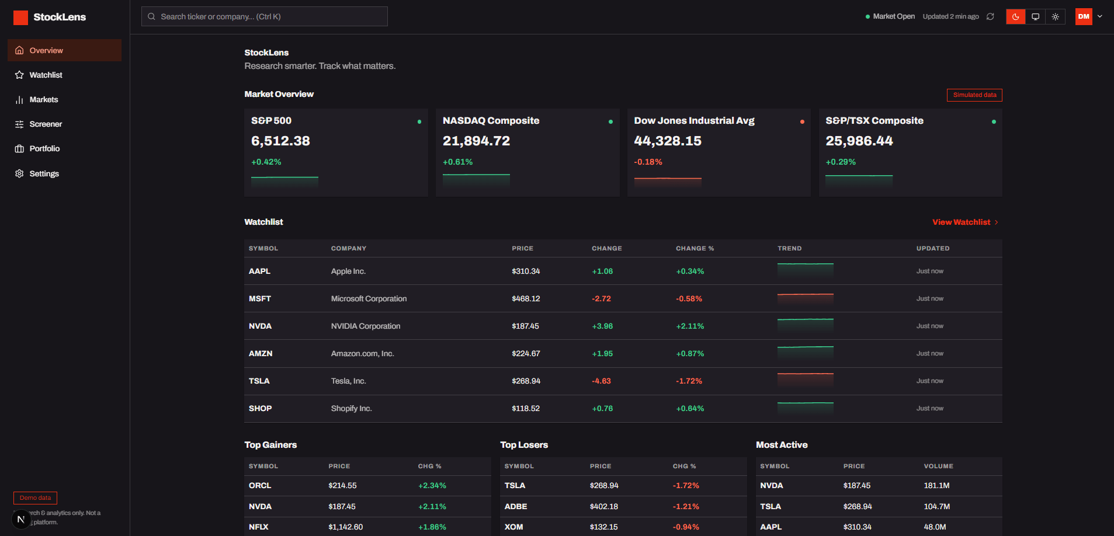Click XOM in Top Losers
Viewport: 1114px width, 536px height.
[x=514, y=527]
